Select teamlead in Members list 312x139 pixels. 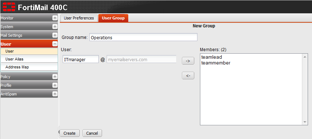(x=211, y=57)
